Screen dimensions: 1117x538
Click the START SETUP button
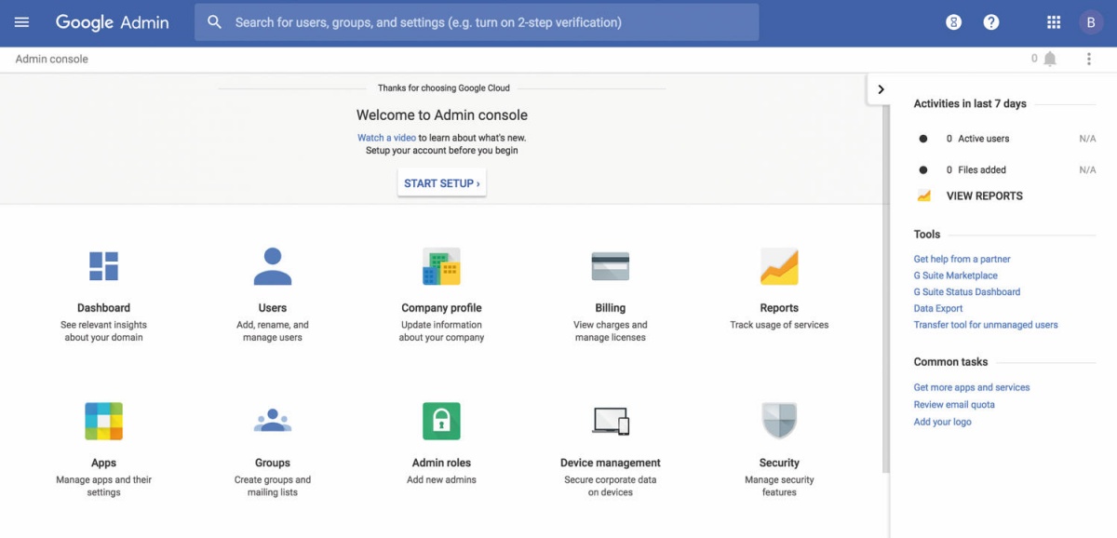click(x=442, y=183)
